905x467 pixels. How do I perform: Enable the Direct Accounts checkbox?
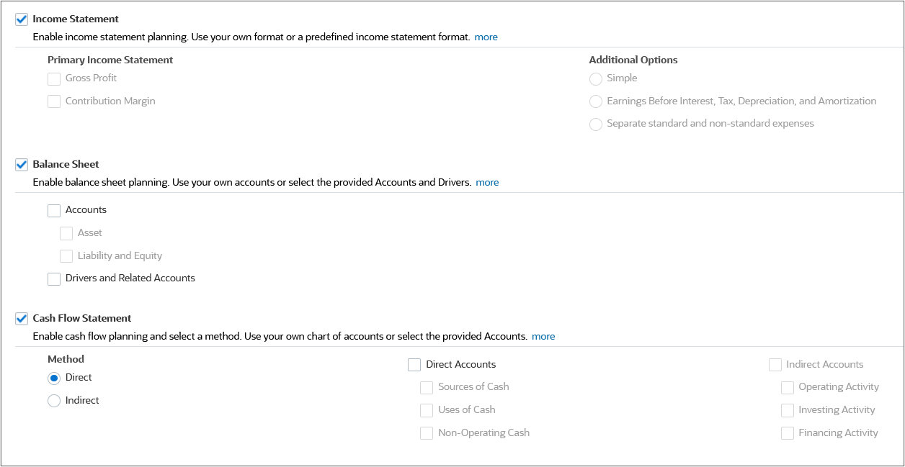click(414, 365)
